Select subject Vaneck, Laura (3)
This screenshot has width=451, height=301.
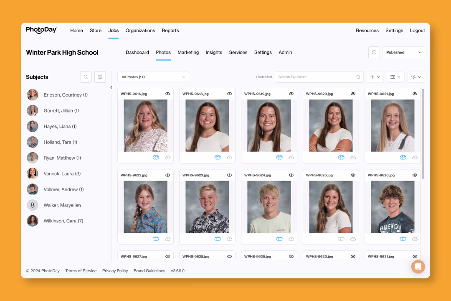62,173
